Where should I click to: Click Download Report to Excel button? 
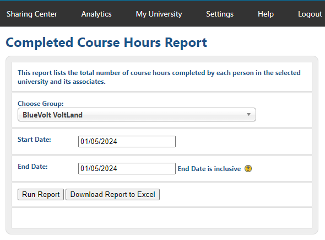tap(112, 195)
